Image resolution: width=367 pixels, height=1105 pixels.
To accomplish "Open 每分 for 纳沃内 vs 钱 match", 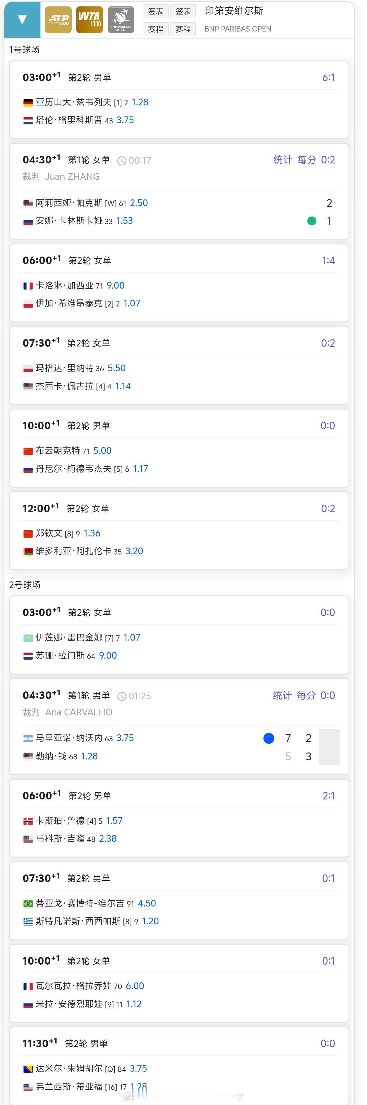I will pyautogui.click(x=306, y=695).
